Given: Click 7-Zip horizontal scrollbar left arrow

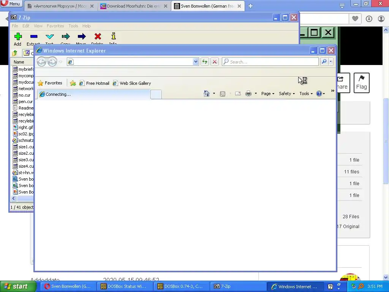Looking at the screenshot, I should pos(14,198).
